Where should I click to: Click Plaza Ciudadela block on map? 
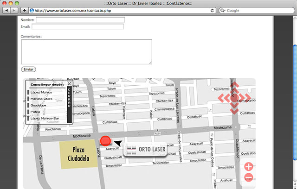(78, 154)
